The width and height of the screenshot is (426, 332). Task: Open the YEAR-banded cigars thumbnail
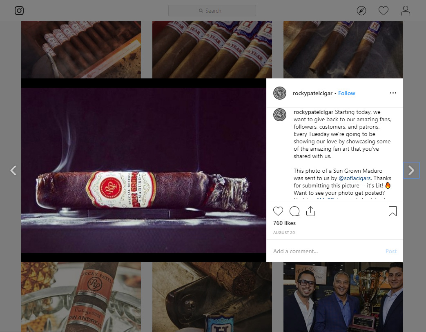[x=212, y=50]
